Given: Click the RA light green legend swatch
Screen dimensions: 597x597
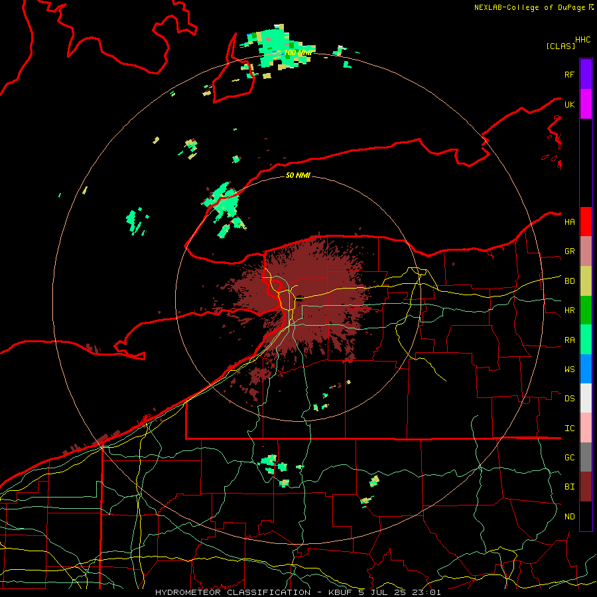Looking at the screenshot, I should (x=586, y=340).
